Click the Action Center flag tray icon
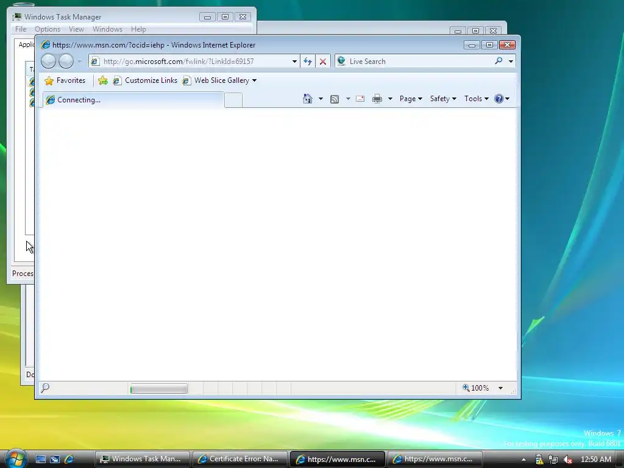 (x=539, y=459)
